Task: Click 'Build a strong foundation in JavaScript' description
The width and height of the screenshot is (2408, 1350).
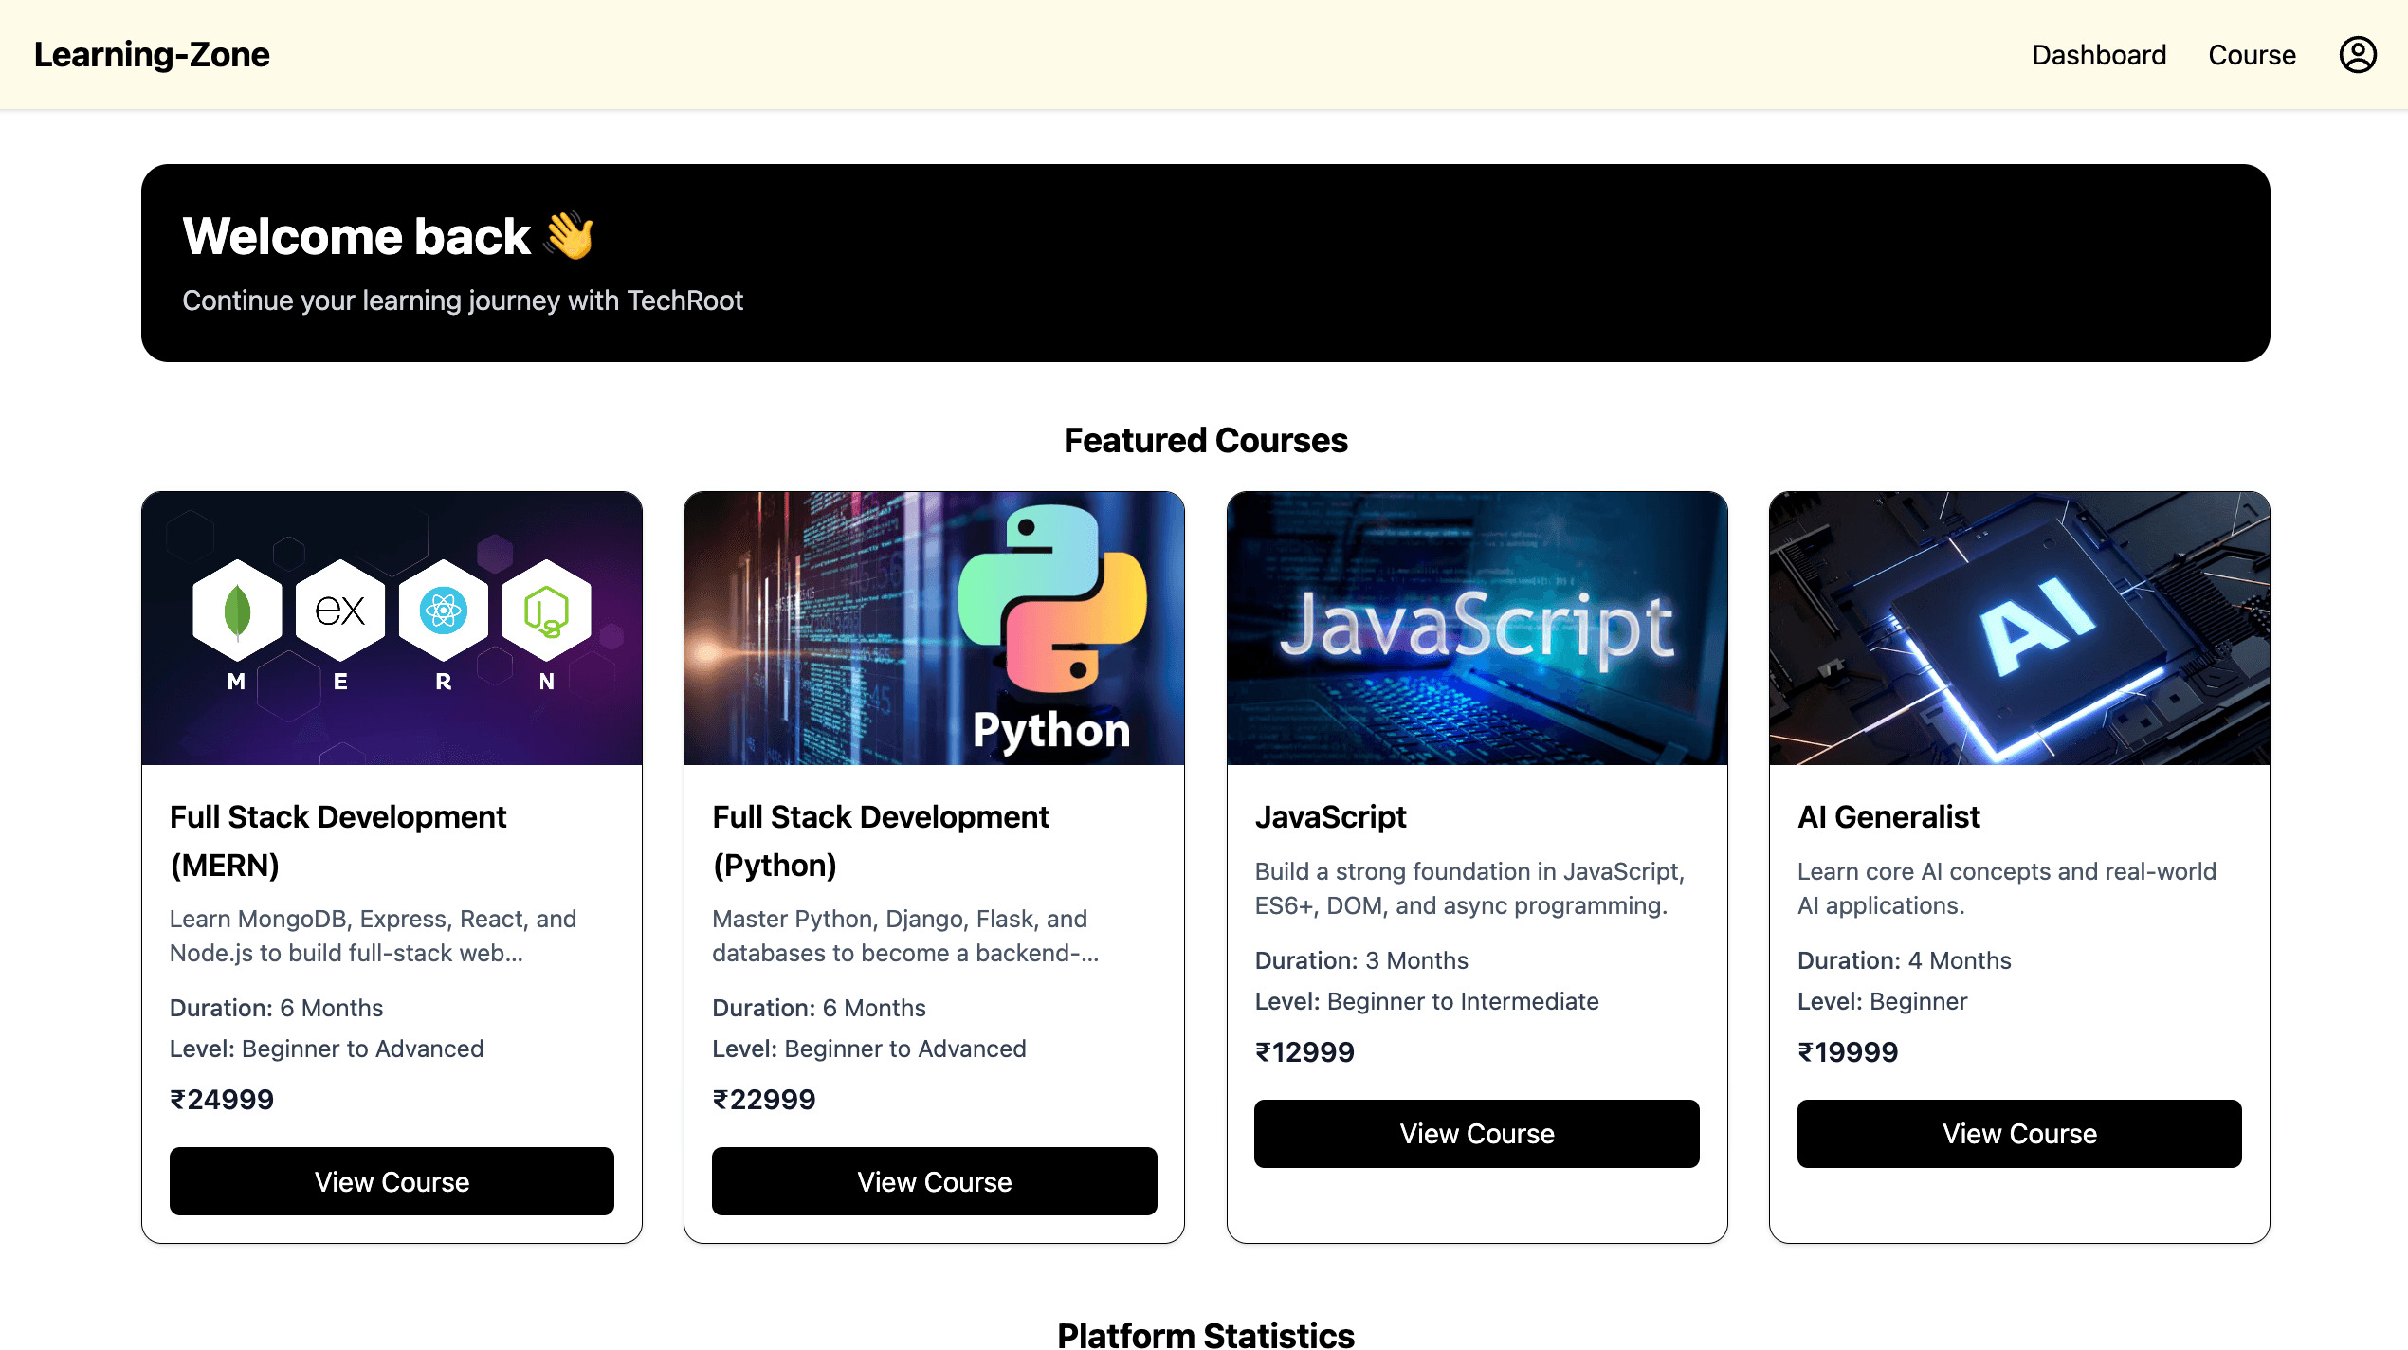Action: click(x=1469, y=888)
